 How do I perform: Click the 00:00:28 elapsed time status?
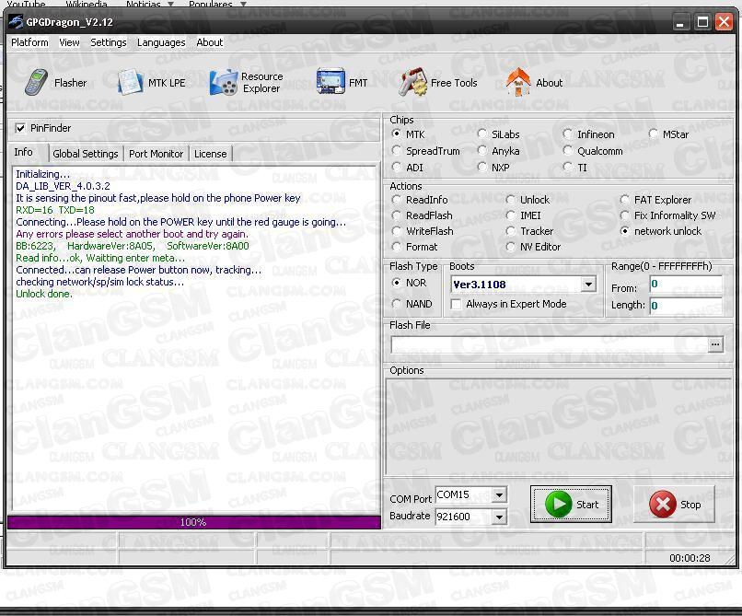(690, 558)
